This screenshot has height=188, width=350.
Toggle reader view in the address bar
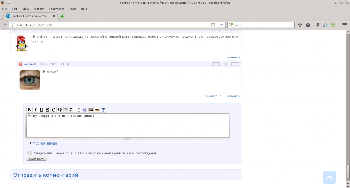213,25
